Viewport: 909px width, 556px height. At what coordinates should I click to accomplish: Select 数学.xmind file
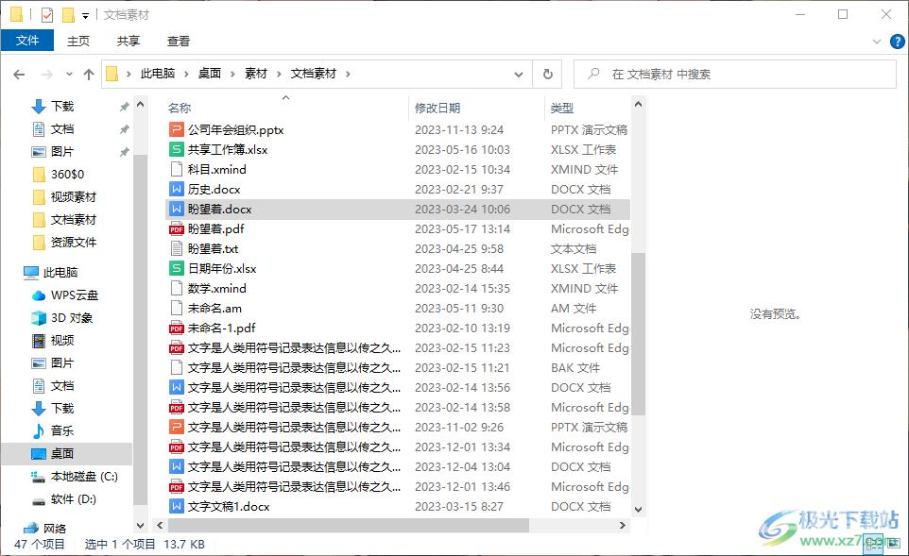(216, 289)
